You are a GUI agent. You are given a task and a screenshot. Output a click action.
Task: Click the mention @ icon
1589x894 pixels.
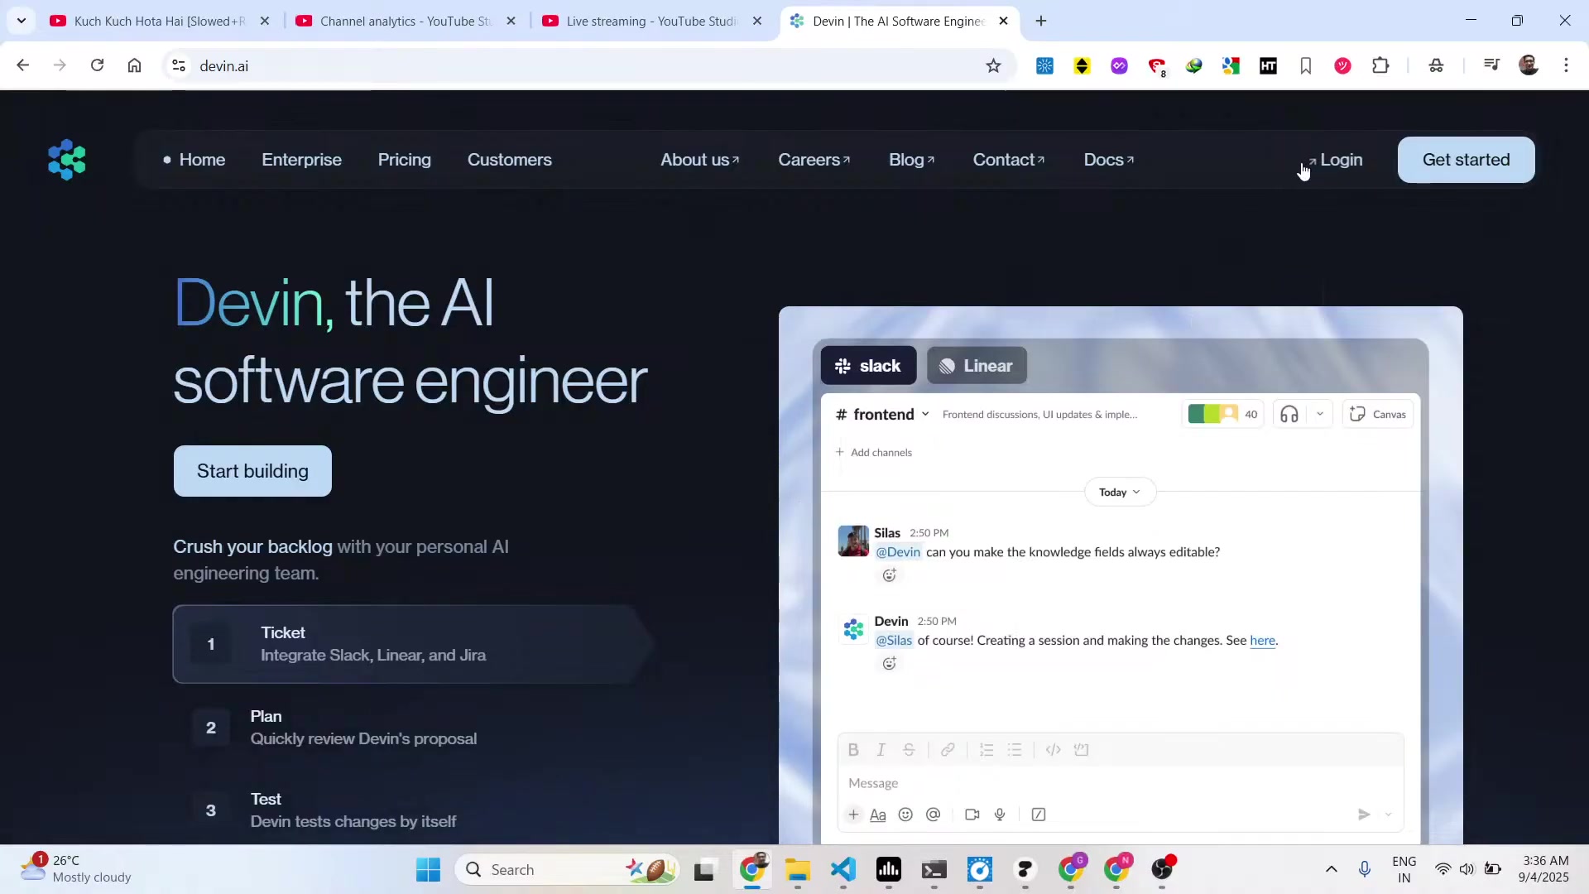(x=933, y=815)
